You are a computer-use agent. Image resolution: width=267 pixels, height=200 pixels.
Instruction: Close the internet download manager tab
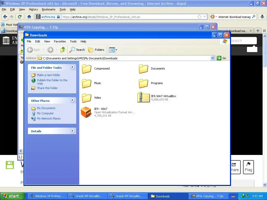click(x=251, y=31)
